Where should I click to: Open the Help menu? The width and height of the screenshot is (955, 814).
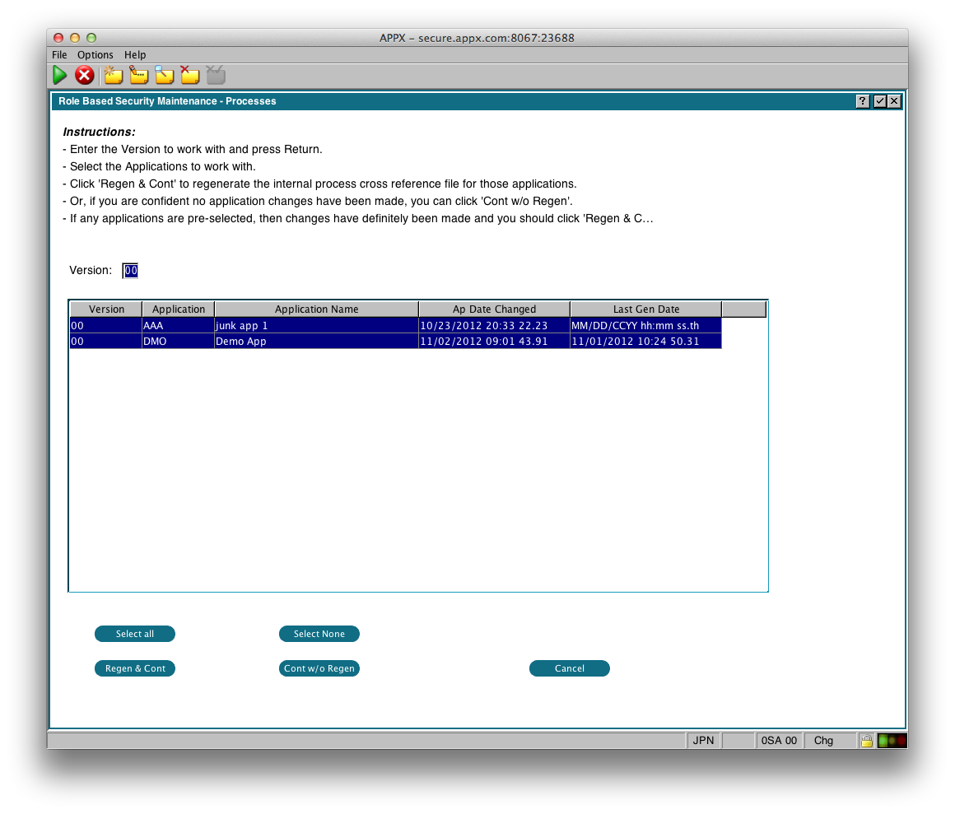[135, 55]
